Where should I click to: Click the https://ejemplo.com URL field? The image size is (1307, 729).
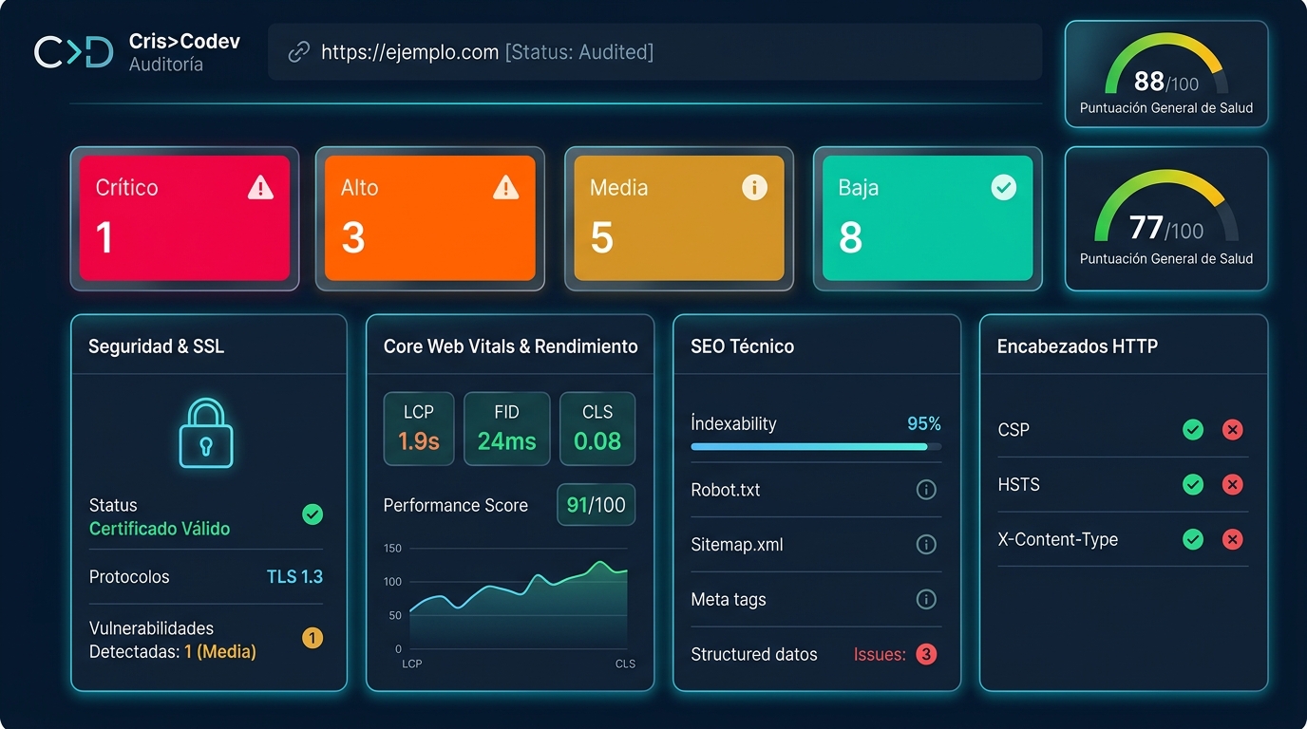[655, 52]
